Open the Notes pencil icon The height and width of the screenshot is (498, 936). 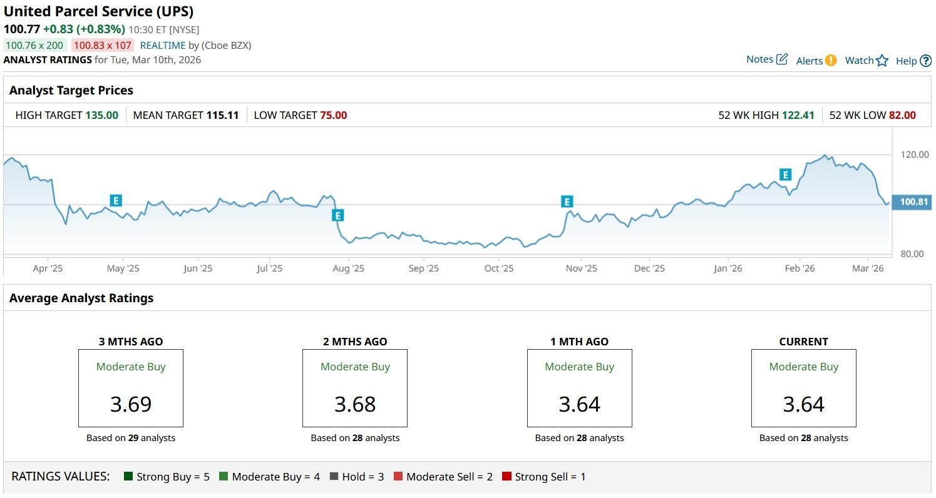781,59
